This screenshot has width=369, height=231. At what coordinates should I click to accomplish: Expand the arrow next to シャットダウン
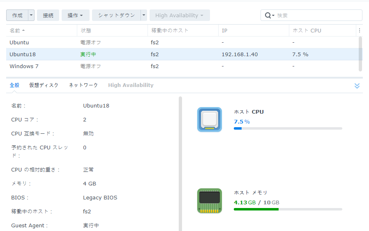[x=144, y=16]
